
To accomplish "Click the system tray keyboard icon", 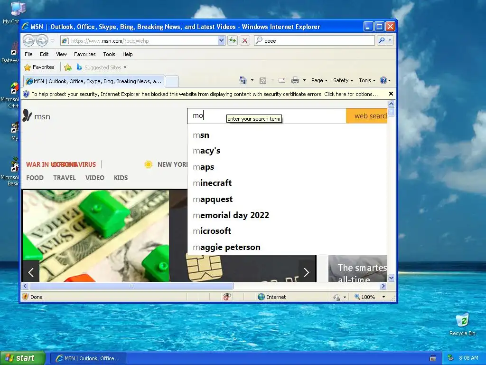I will point(433,358).
